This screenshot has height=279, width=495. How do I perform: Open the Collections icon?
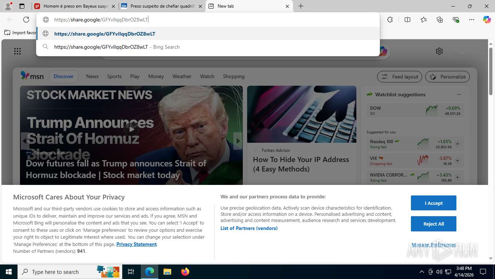pyautogui.click(x=440, y=20)
